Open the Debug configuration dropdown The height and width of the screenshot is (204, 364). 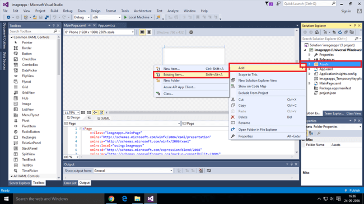[x=82, y=17]
